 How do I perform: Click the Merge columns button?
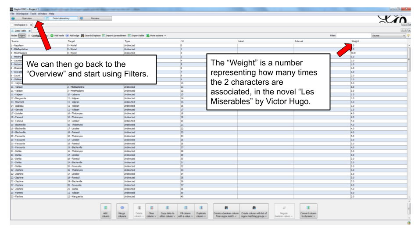[x=122, y=211]
